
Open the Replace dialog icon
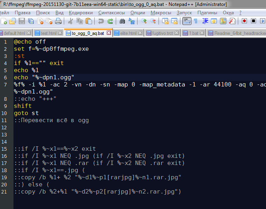pyautogui.click(x=132, y=21)
